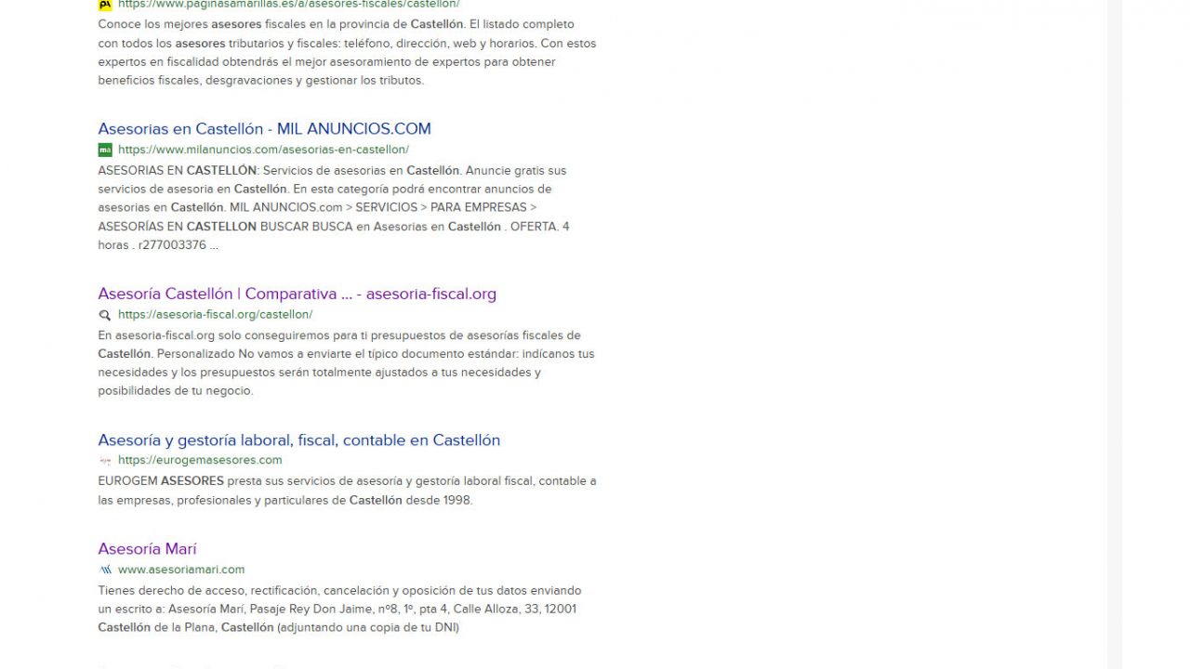Click the paginasamarillas.es asesores-fiscales URL
The width and height of the screenshot is (1190, 669).
288,5
